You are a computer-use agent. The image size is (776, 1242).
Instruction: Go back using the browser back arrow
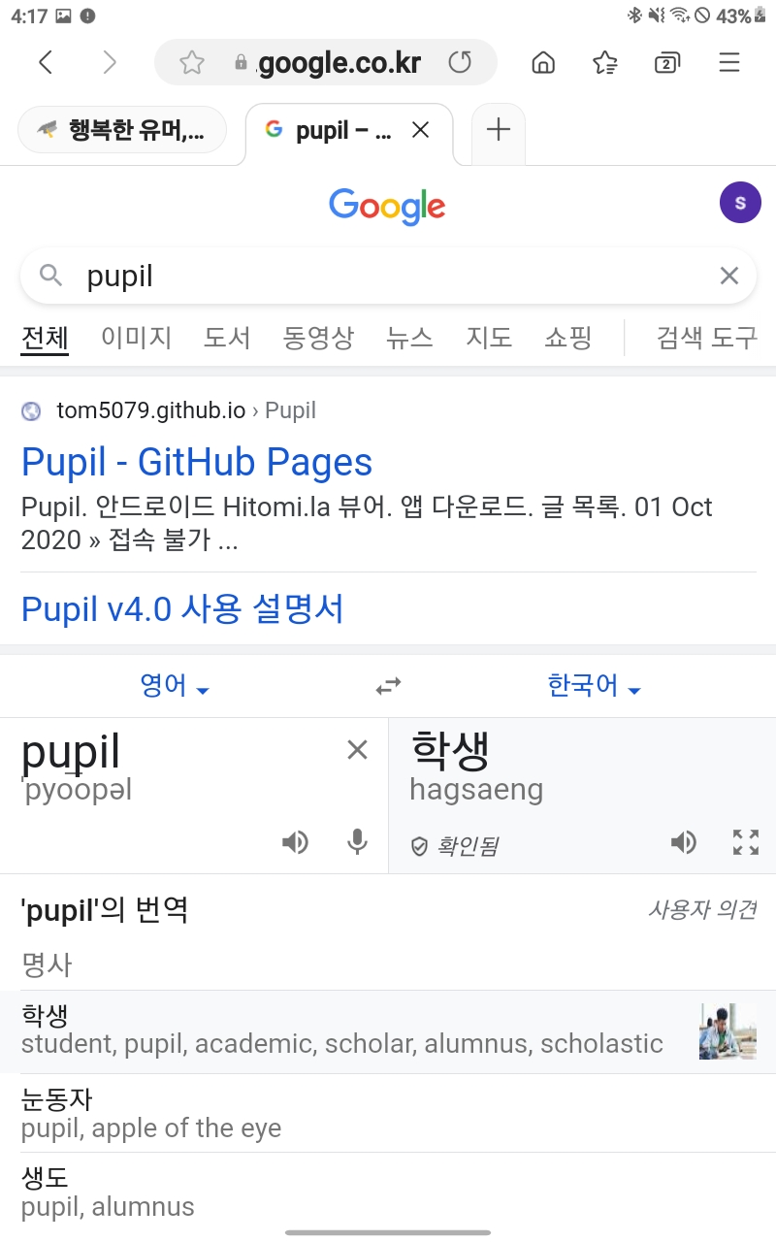pos(46,63)
